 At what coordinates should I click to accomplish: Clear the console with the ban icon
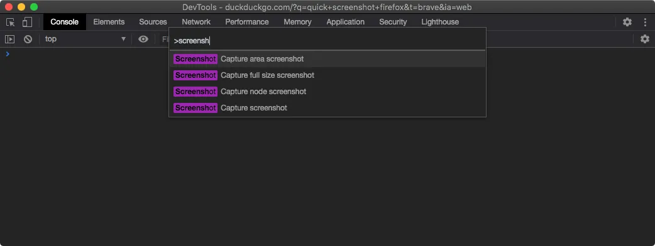click(28, 39)
